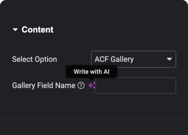This screenshot has width=188, height=135.
Task: Click the circled question mark icon
Action: [81, 85]
